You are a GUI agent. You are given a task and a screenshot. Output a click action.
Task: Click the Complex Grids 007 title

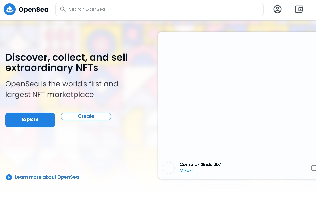[200, 164]
